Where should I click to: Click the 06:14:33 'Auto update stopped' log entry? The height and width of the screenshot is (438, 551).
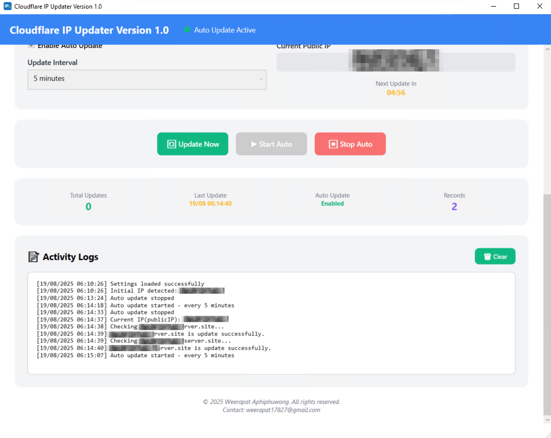pyautogui.click(x=105, y=312)
